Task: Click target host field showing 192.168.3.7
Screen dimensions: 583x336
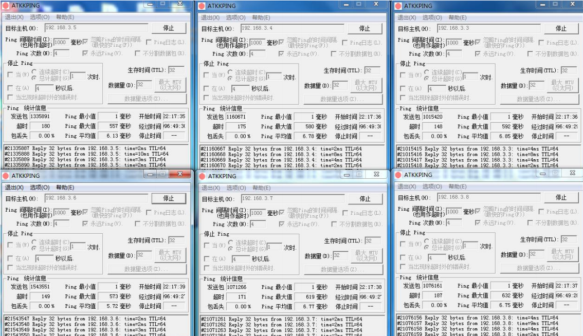Action: tap(293, 198)
